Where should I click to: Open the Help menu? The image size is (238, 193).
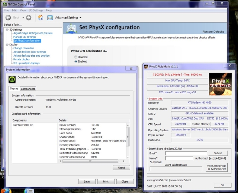click(x=49, y=10)
